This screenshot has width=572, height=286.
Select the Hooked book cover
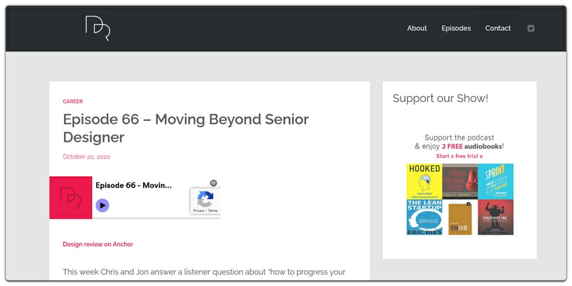click(x=424, y=181)
